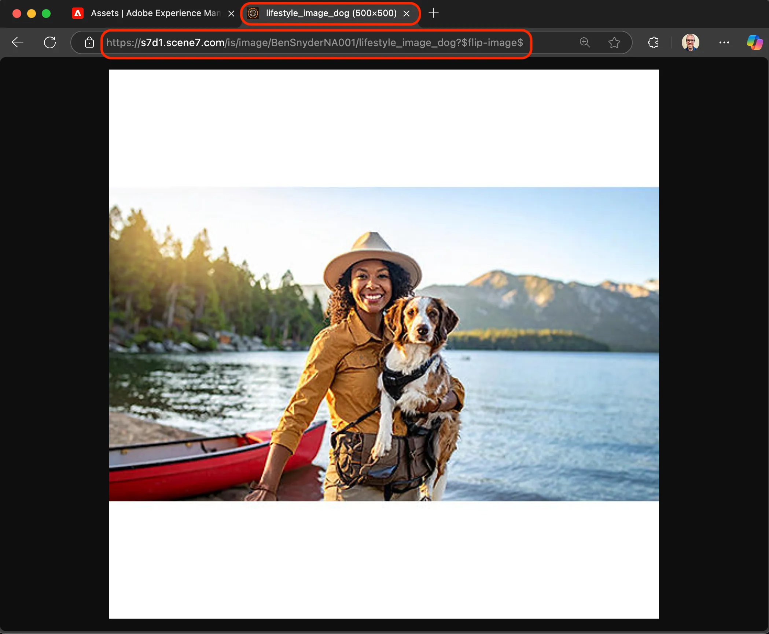Open the user profile avatar
The height and width of the screenshot is (634, 769).
[x=690, y=42]
